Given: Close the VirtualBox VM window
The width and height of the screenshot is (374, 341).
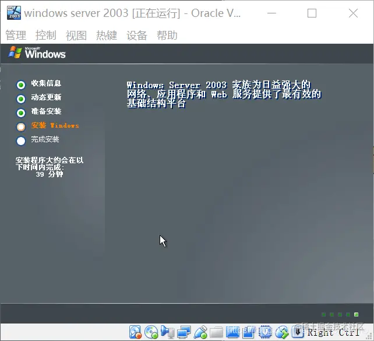Looking at the screenshot, I should click(353, 13).
